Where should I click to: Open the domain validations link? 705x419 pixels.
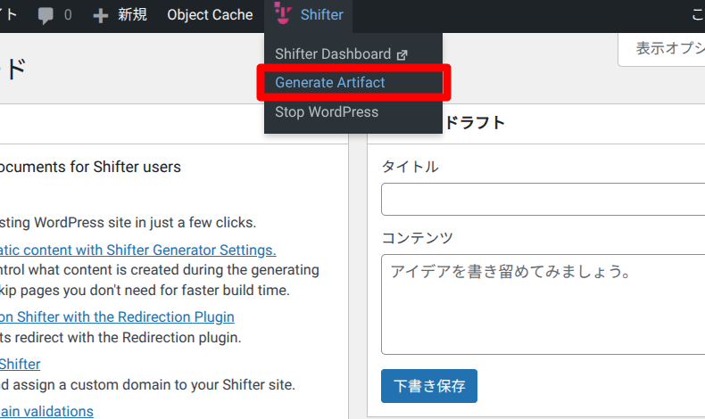(x=46, y=411)
